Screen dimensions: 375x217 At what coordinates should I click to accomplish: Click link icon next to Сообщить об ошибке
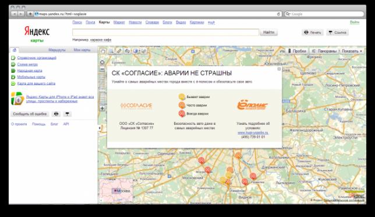point(67,114)
